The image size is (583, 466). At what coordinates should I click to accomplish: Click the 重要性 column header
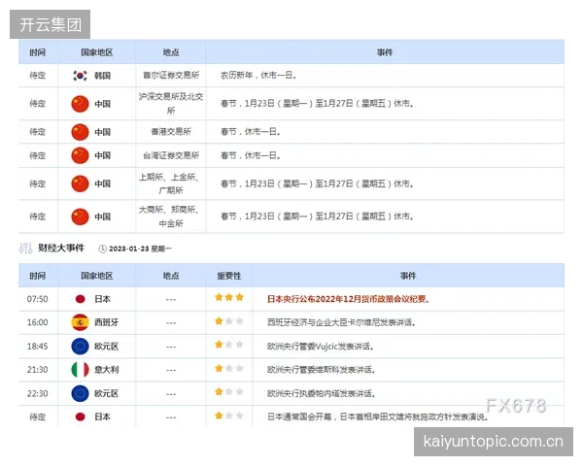point(229,276)
